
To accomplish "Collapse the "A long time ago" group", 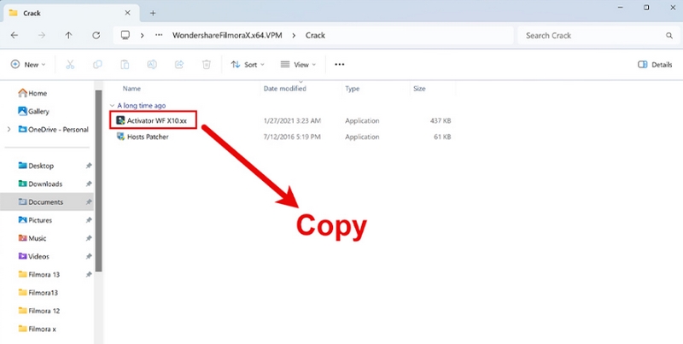I will coord(114,105).
